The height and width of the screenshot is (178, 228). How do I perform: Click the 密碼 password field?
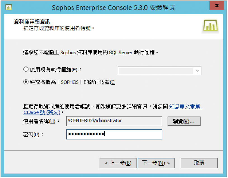point(114,134)
